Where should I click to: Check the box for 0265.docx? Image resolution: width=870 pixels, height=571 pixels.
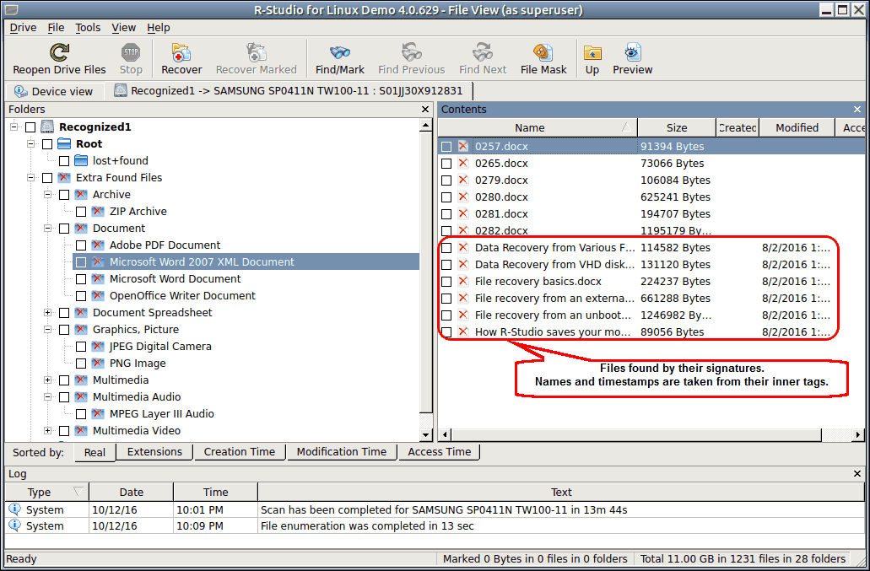pyautogui.click(x=446, y=164)
